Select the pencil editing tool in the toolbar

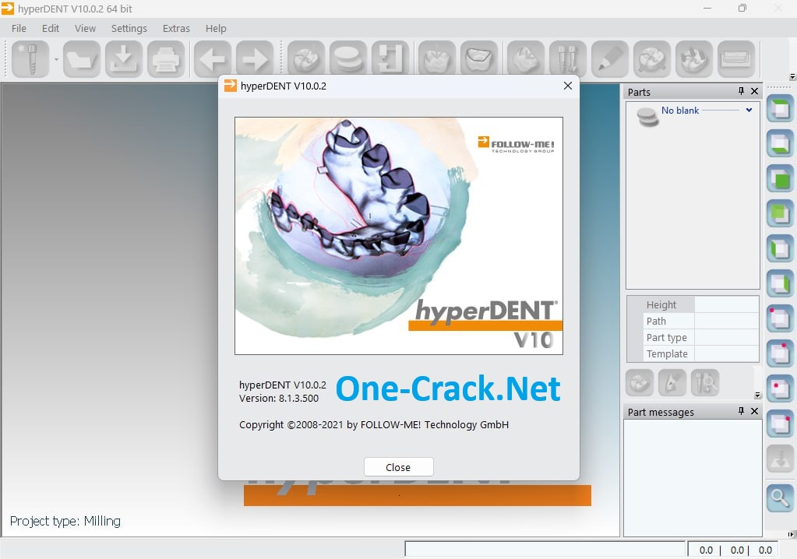click(609, 58)
